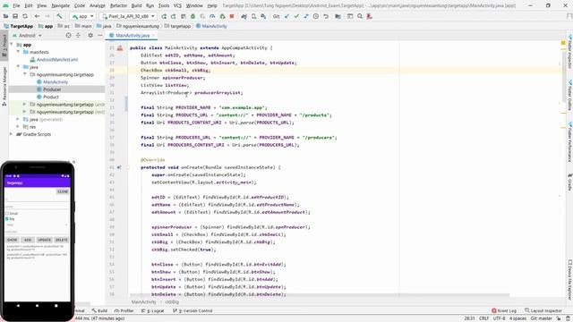573x322 pixels.
Task: Click the Git rollback undo icon
Action: pyautogui.click(x=326, y=16)
